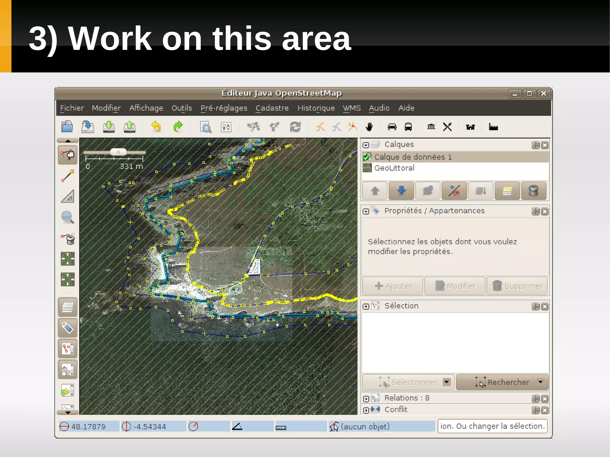Move layer up with grey arrow button
This screenshot has width=610, height=457.
point(375,191)
